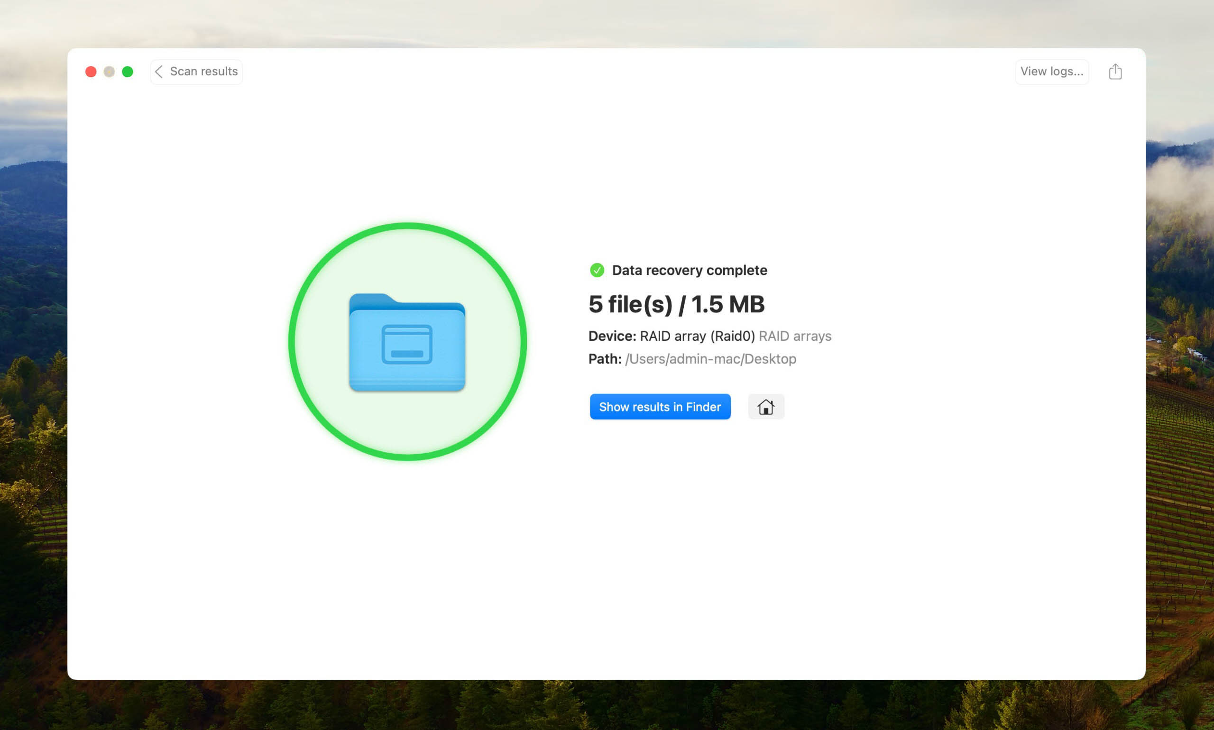Click the house-shaped button near Show results

pyautogui.click(x=766, y=406)
